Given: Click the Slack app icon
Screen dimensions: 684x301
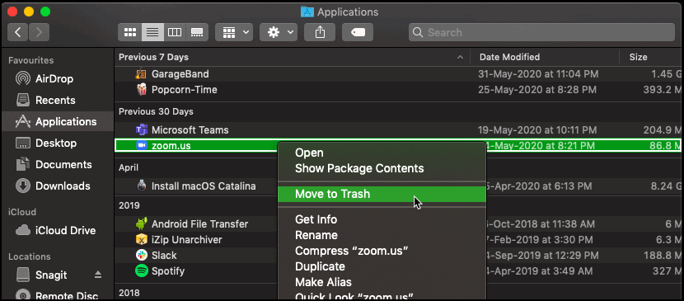Looking at the screenshot, I should click(142, 256).
